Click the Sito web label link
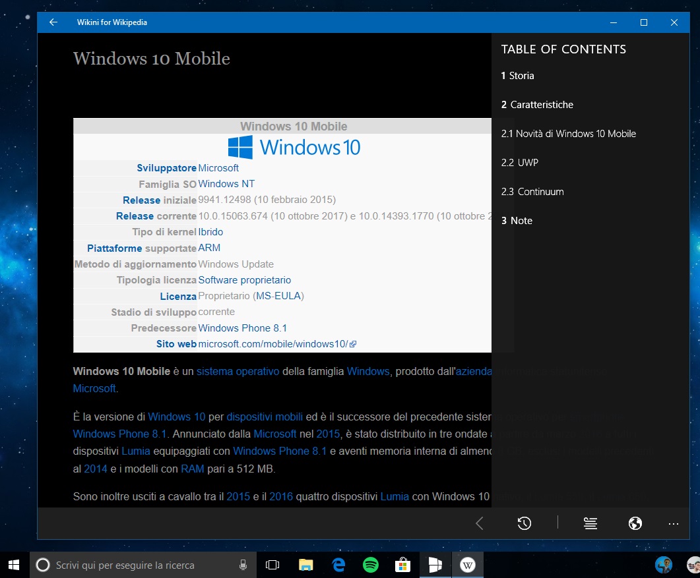Screen dimensions: 700x578 [x=176, y=344]
